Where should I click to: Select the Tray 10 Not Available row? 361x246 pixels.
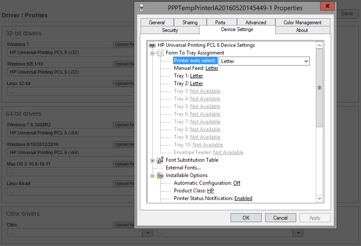tap(199, 145)
